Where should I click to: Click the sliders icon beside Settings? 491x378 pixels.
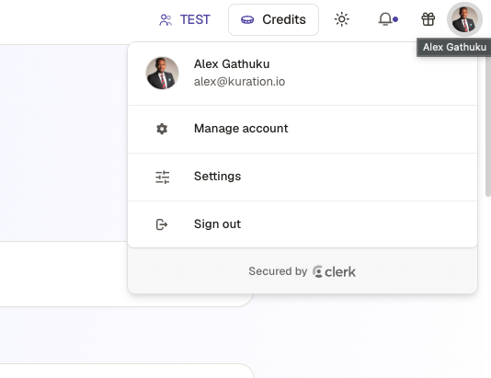click(162, 177)
